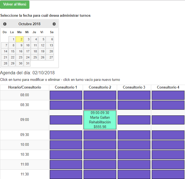Click empty 09:30 slot in Consultorio 4
Viewport: 185px width, 179px height.
coord(168,135)
